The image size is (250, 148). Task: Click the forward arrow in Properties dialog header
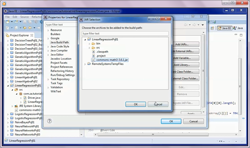[x=194, y=25]
